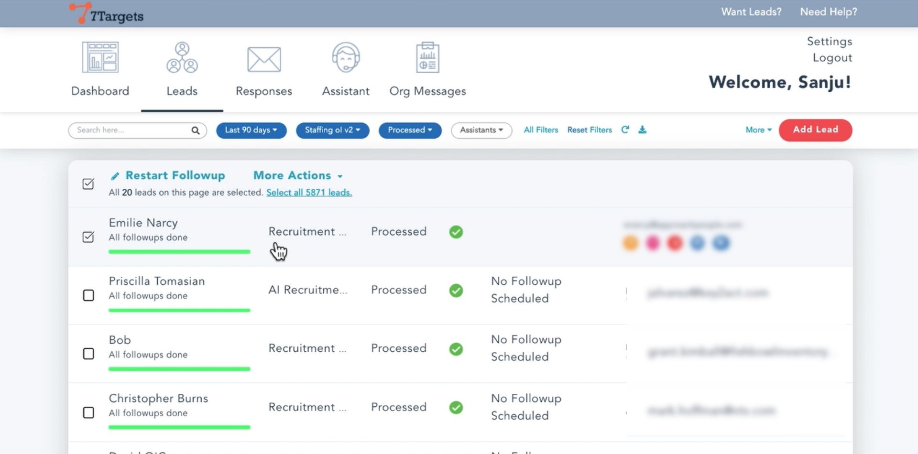Deselect the Emilie Narcy checkbox
The height and width of the screenshot is (454, 918).
click(88, 237)
